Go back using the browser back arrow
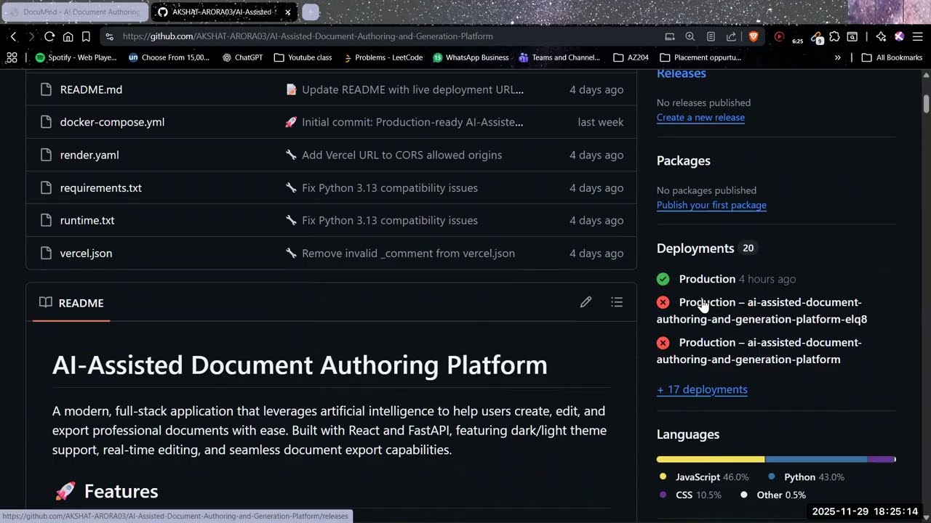The width and height of the screenshot is (931, 523). pyautogui.click(x=13, y=36)
